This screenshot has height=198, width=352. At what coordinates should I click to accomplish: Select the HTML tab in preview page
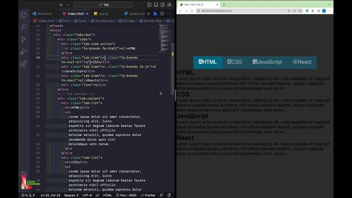point(208,62)
